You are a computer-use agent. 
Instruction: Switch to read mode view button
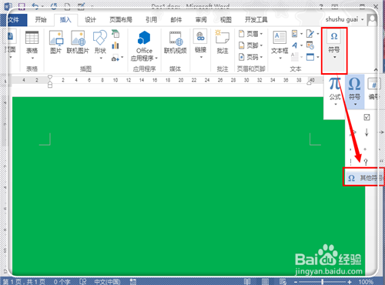[x=247, y=282]
